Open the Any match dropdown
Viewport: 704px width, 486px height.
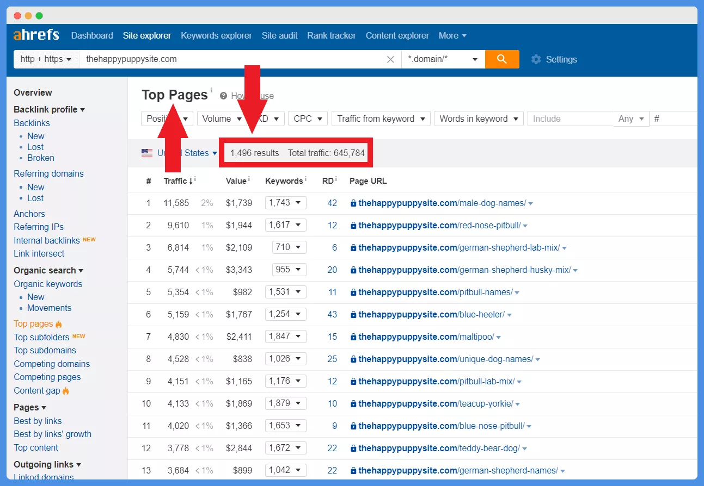631,119
